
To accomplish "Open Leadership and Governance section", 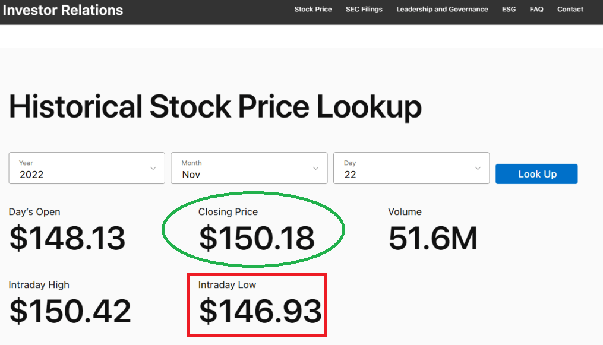I will pos(442,10).
